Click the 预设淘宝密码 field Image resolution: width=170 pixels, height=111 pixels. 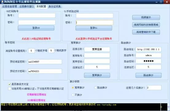tap(45, 62)
